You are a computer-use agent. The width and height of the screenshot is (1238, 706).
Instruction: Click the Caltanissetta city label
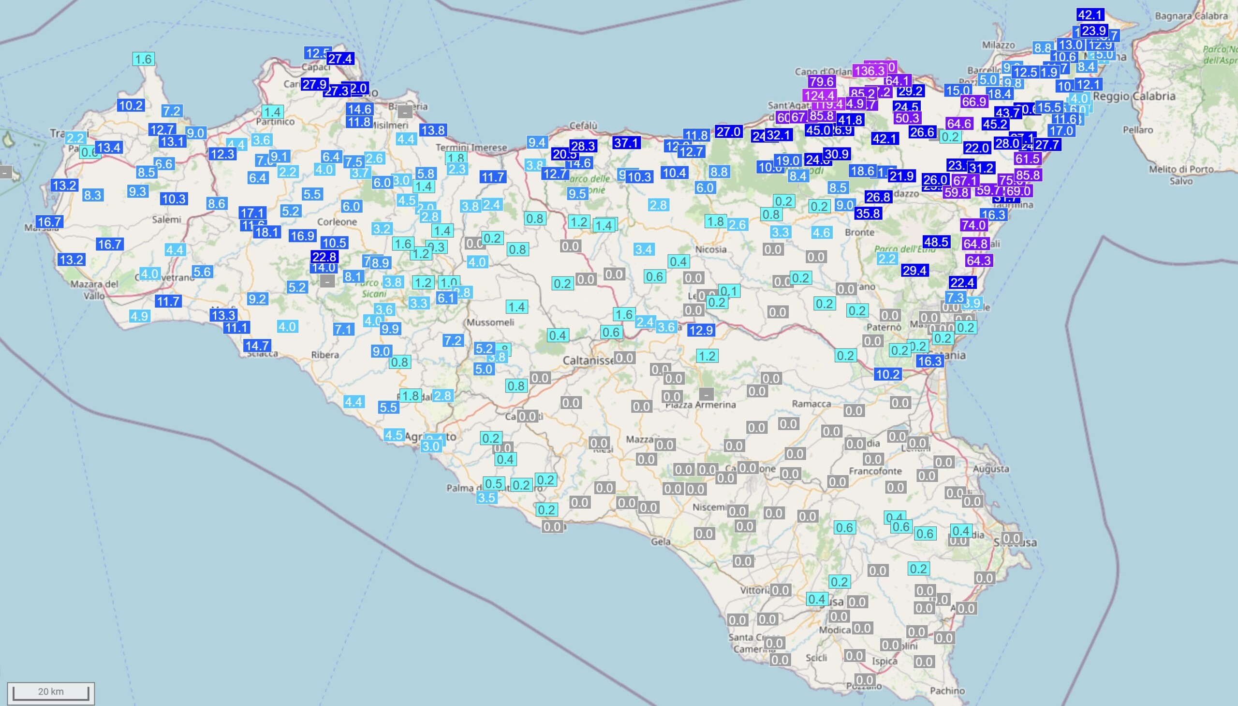pyautogui.click(x=588, y=361)
